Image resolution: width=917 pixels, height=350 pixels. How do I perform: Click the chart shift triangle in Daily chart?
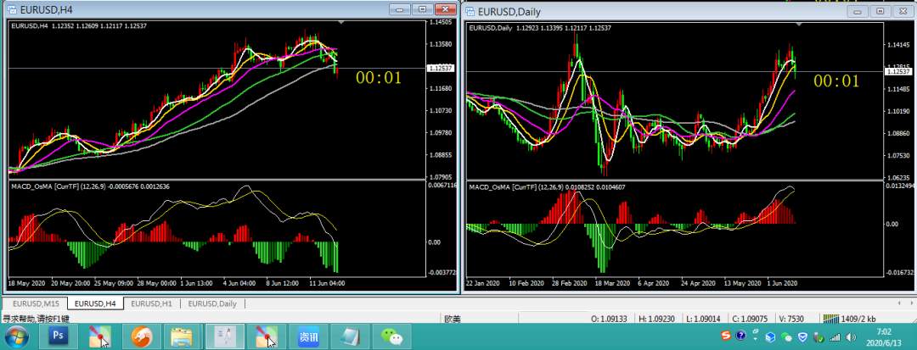[799, 24]
